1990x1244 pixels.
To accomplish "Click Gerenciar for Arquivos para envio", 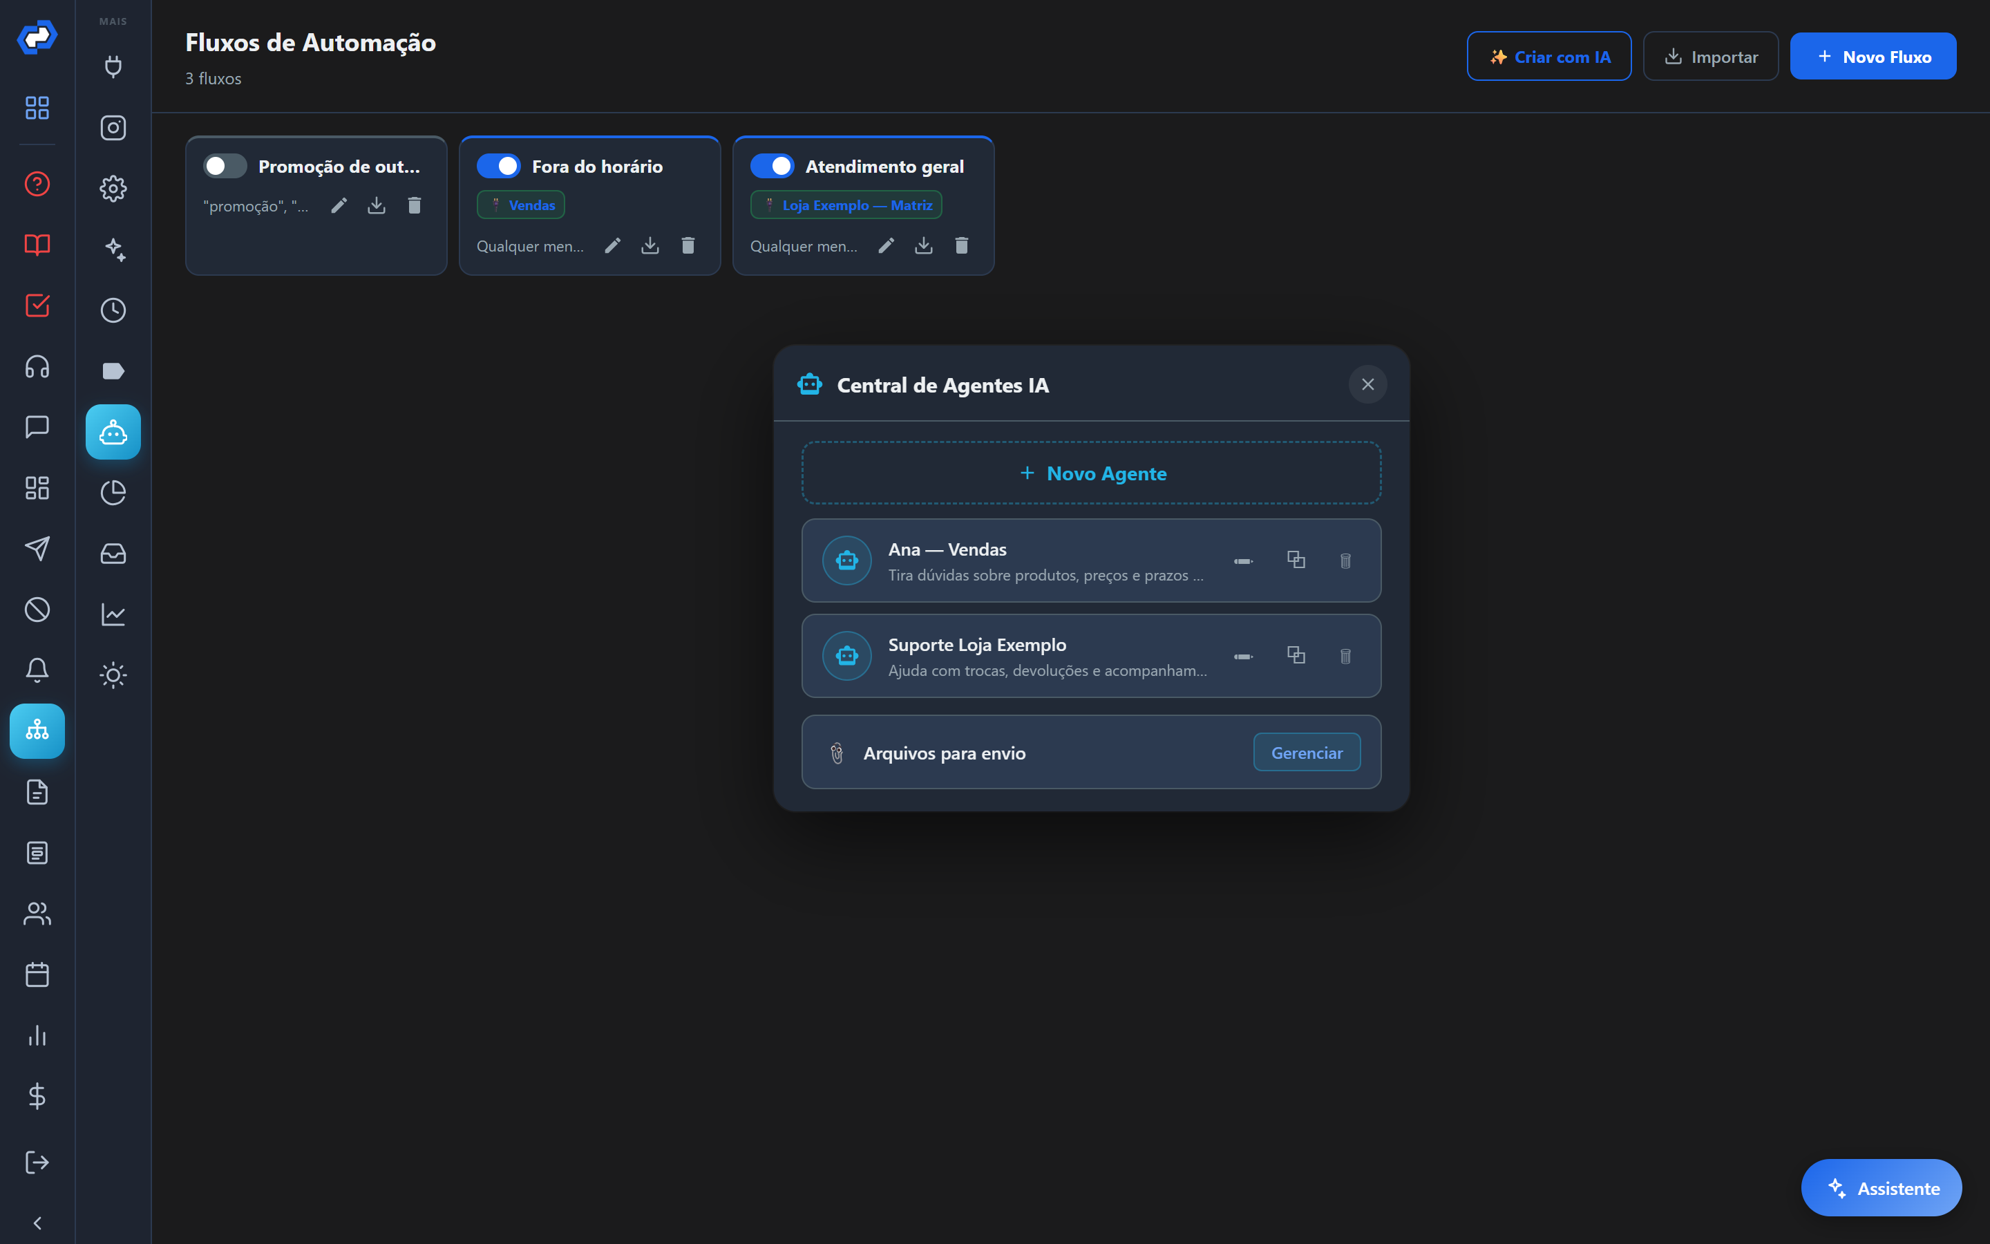I will tap(1307, 752).
